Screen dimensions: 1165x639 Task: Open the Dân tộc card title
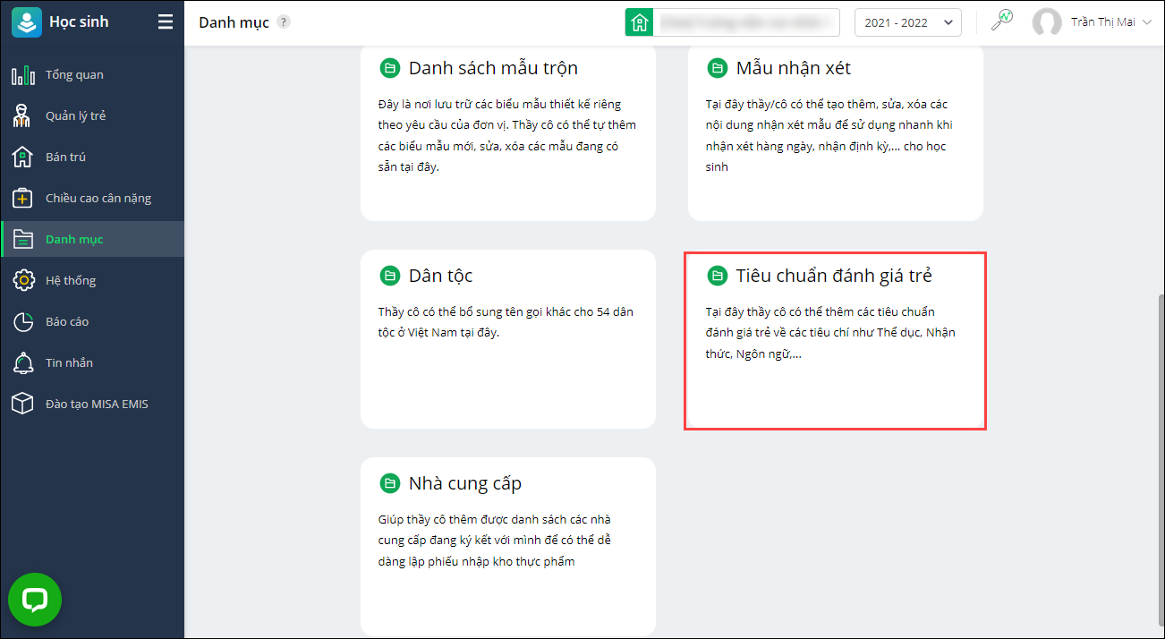(x=440, y=276)
